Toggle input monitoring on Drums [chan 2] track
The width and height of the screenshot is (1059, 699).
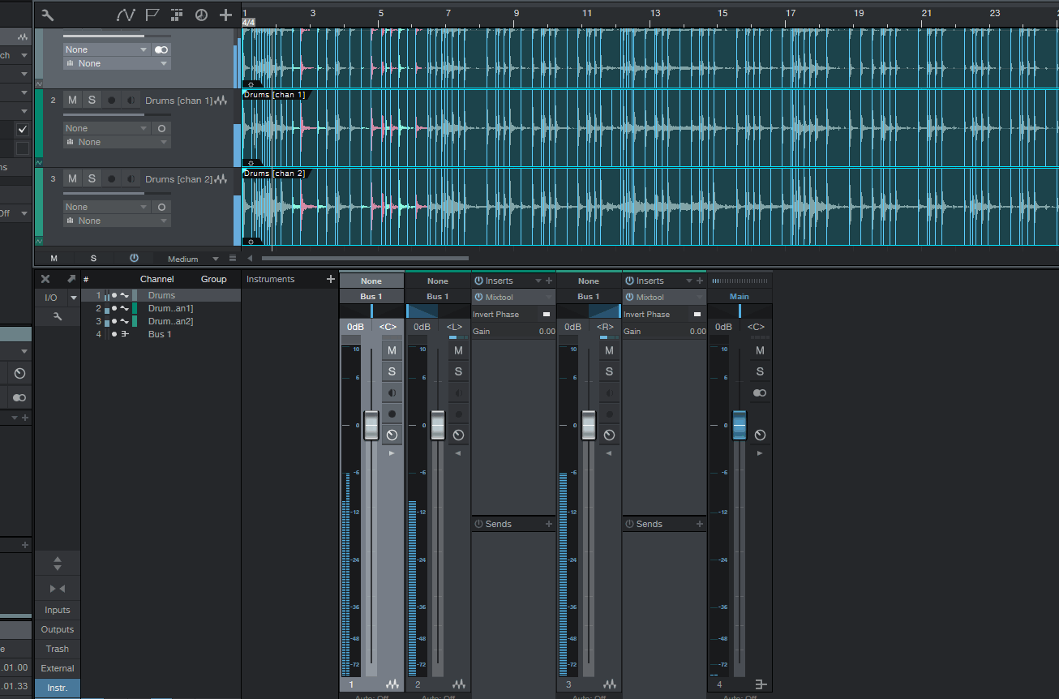(x=129, y=178)
